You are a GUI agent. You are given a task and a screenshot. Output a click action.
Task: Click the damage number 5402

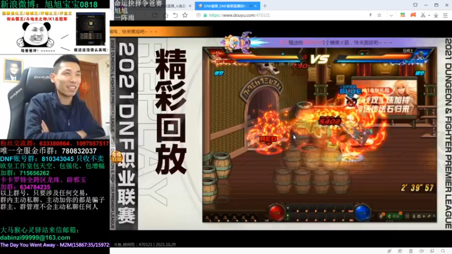click(329, 121)
